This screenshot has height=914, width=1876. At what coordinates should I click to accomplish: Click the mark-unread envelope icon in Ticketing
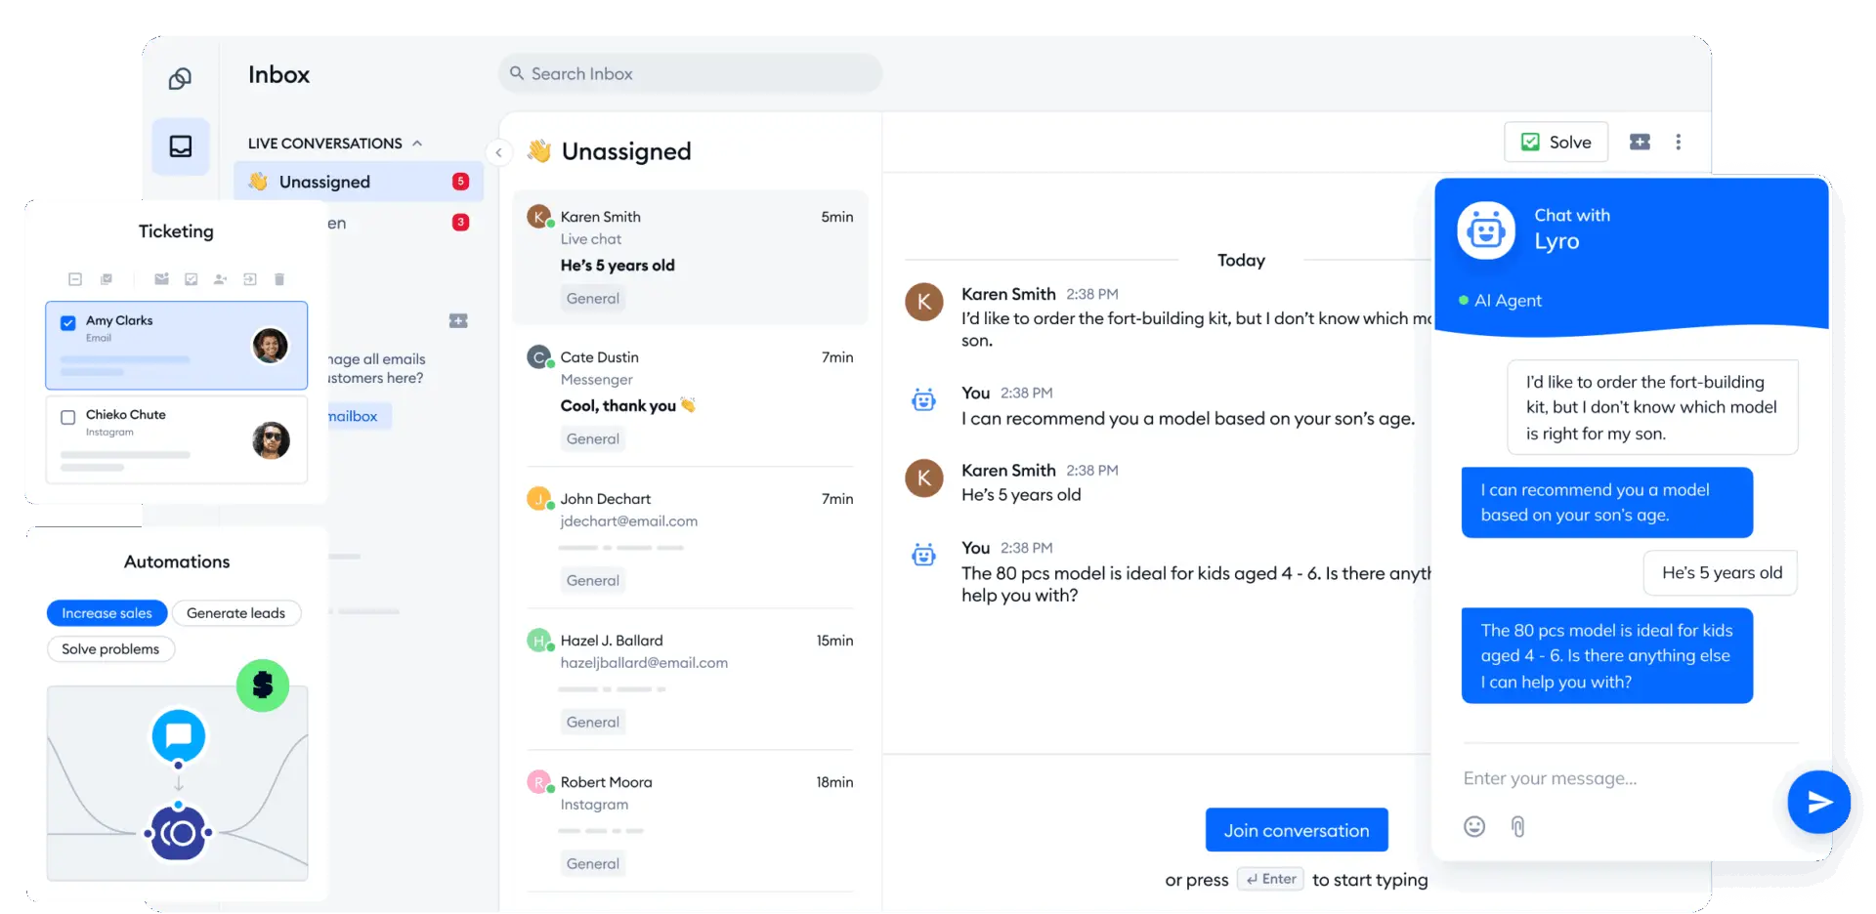click(x=162, y=279)
